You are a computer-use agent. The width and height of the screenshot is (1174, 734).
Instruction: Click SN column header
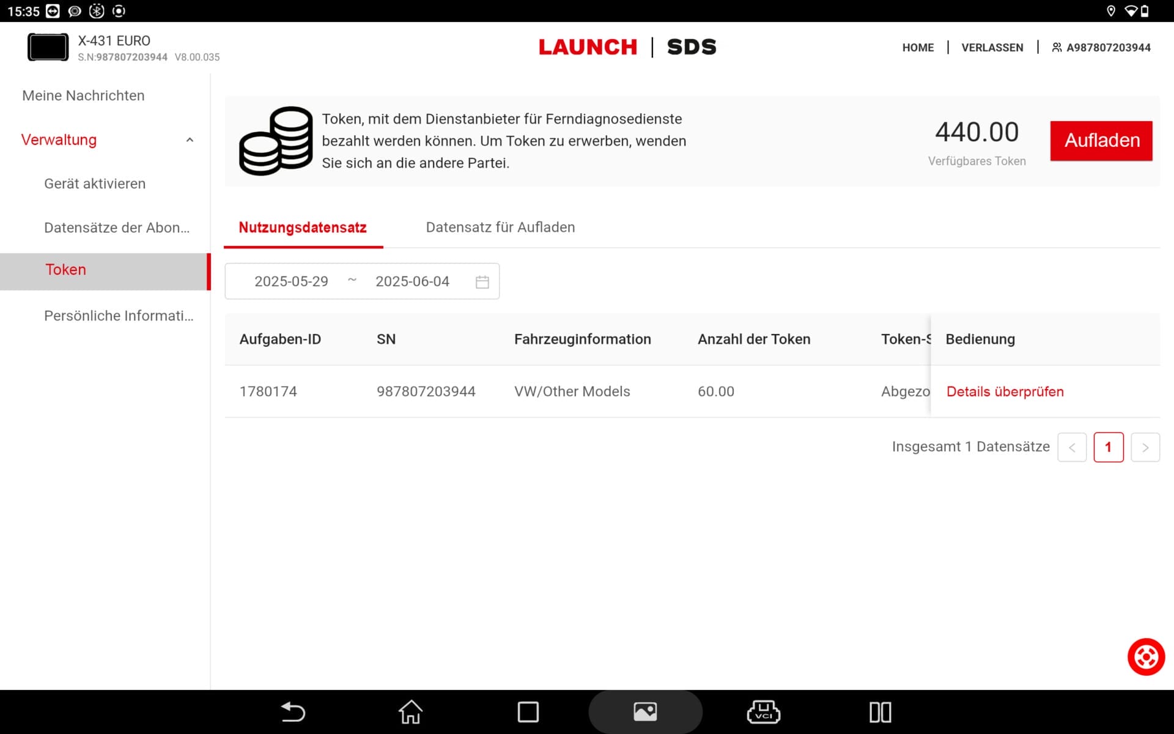(x=386, y=339)
